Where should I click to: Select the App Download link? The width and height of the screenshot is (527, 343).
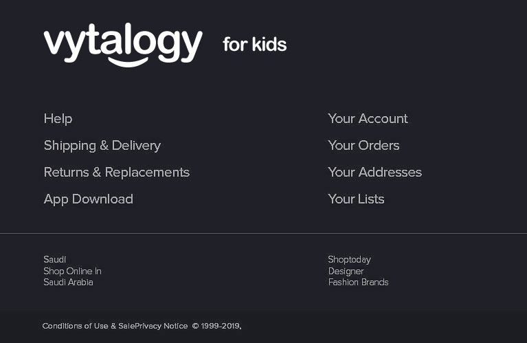point(88,199)
